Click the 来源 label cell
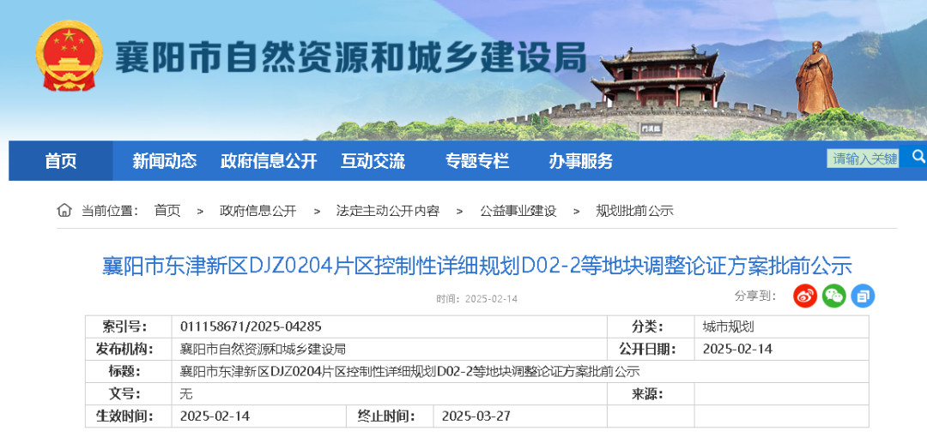This screenshot has height=443, width=927. [651, 393]
